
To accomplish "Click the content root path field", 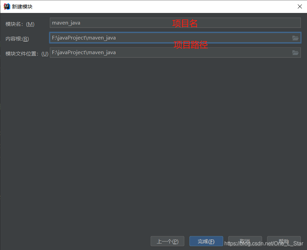I will click(x=175, y=38).
